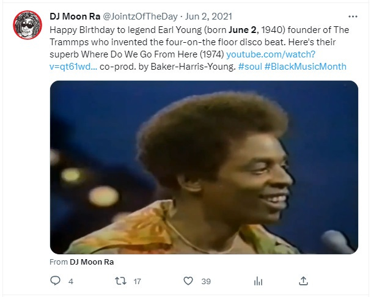Click the retweet arrows icon
The image size is (371, 297).
click(120, 281)
